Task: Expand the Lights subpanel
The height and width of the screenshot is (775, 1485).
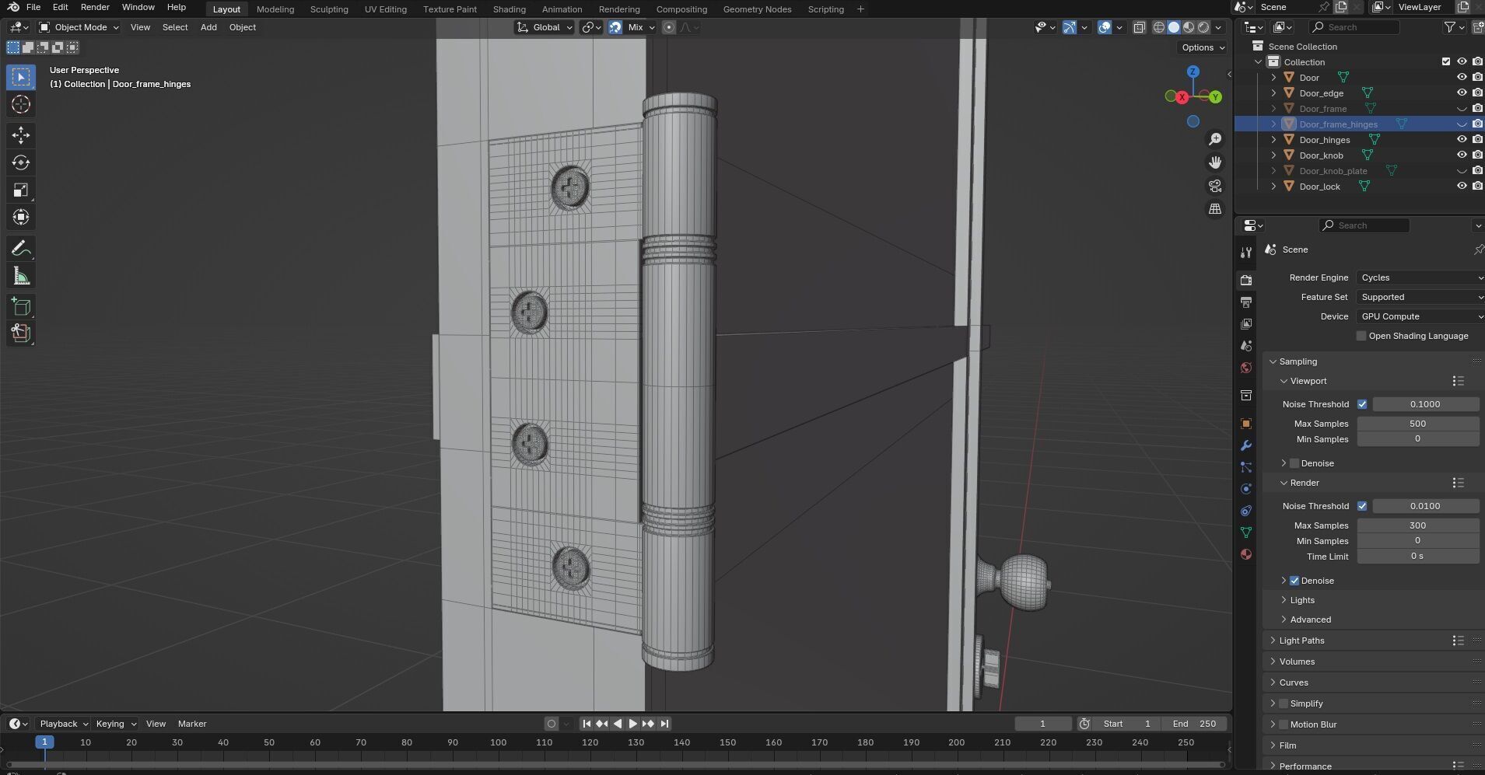Action: [1284, 600]
